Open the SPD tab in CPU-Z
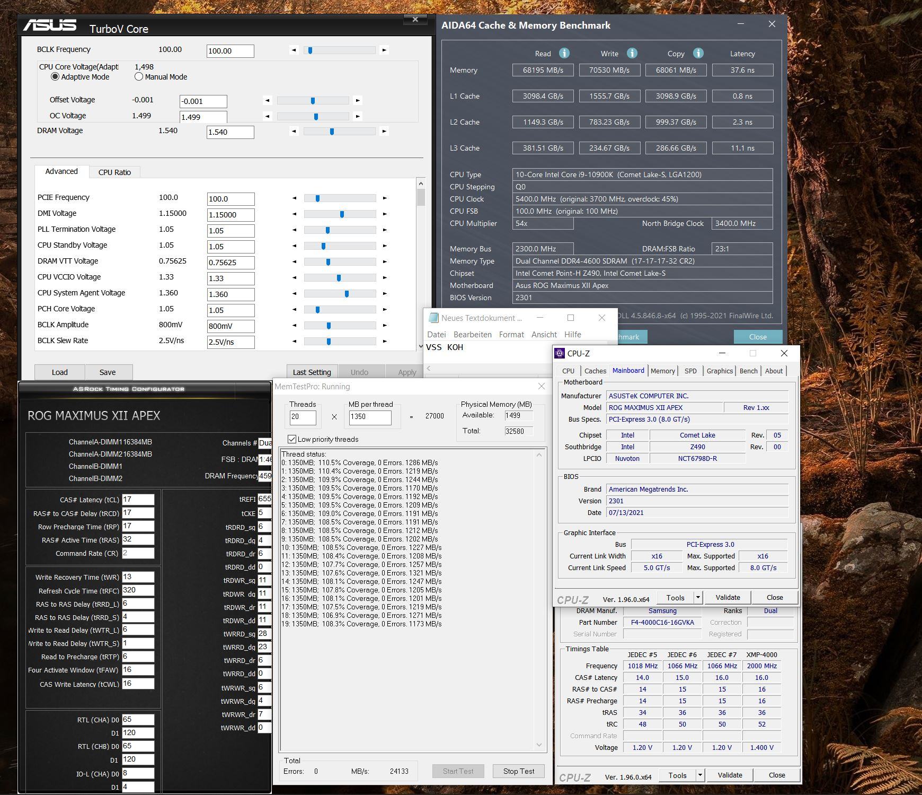922x795 pixels. coord(690,371)
